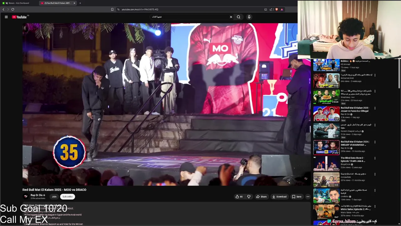Open options menu for Mohamed Adel video
The image size is (401, 226).
tap(375, 75)
